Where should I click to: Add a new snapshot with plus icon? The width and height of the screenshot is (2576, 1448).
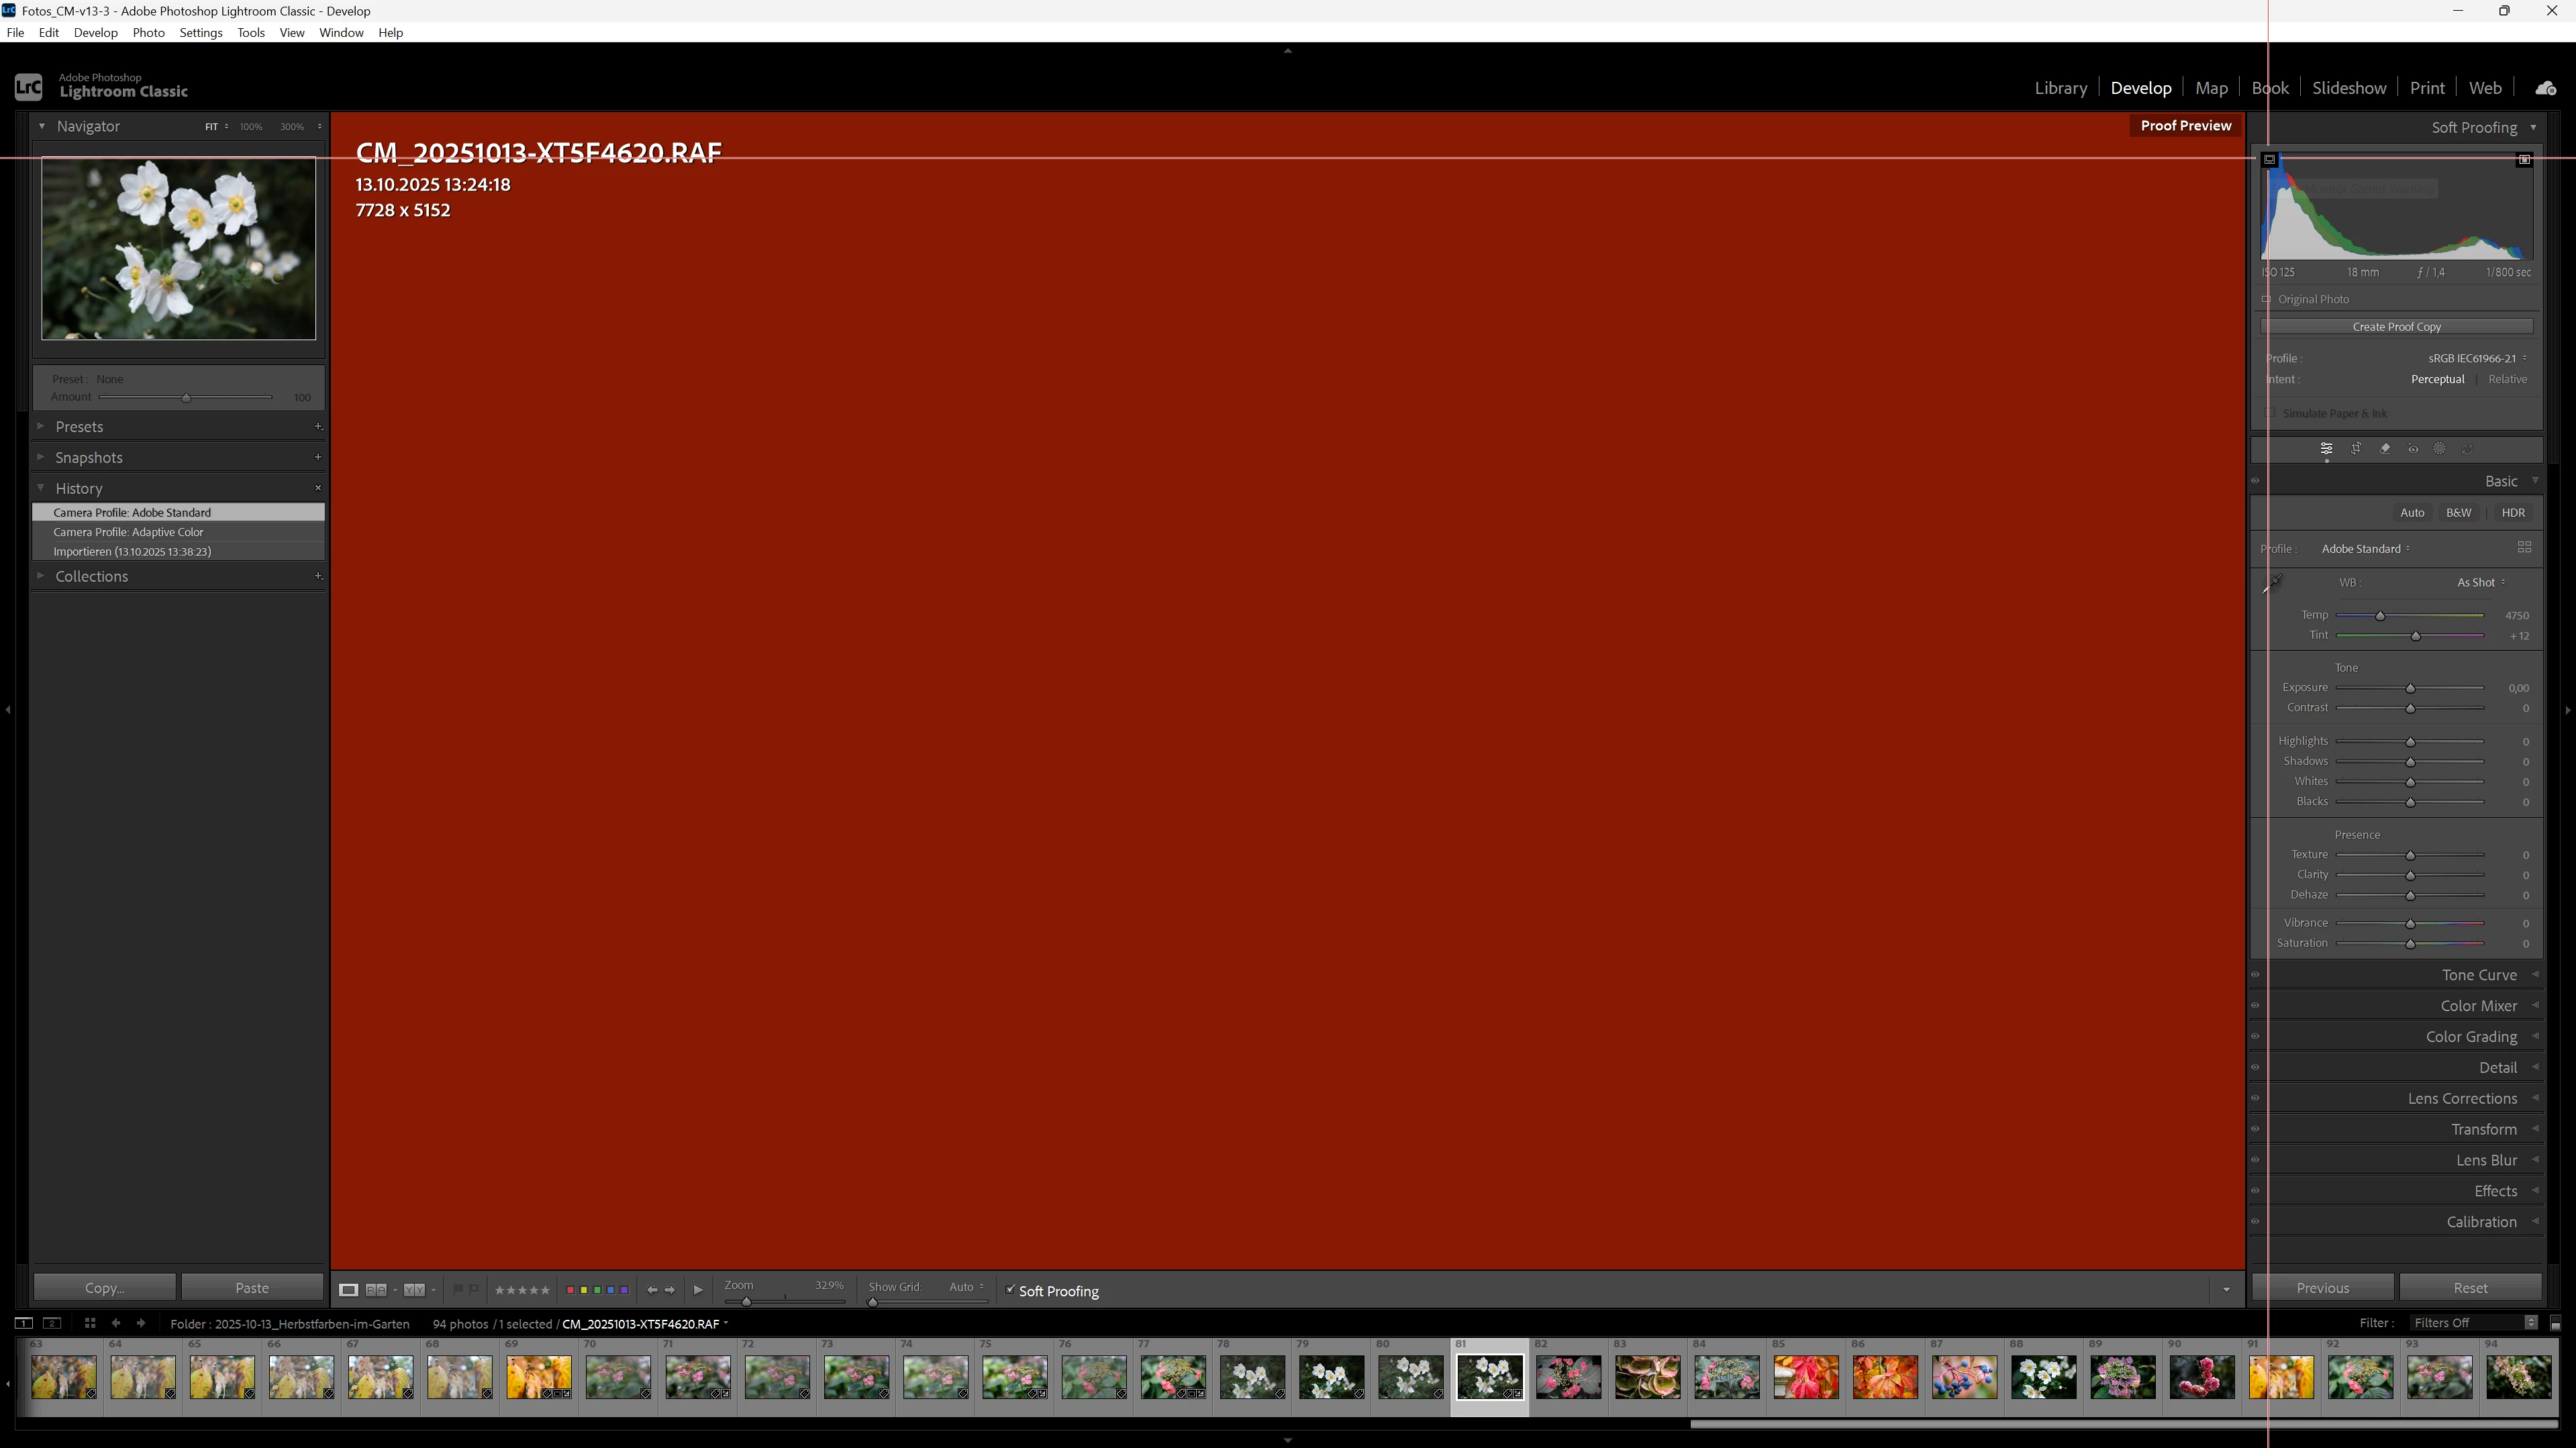[x=318, y=457]
